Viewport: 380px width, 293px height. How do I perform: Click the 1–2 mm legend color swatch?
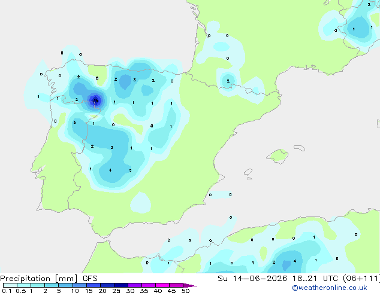[38, 285]
